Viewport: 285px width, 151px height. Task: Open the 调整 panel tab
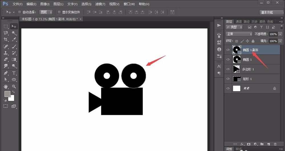pos(229,149)
